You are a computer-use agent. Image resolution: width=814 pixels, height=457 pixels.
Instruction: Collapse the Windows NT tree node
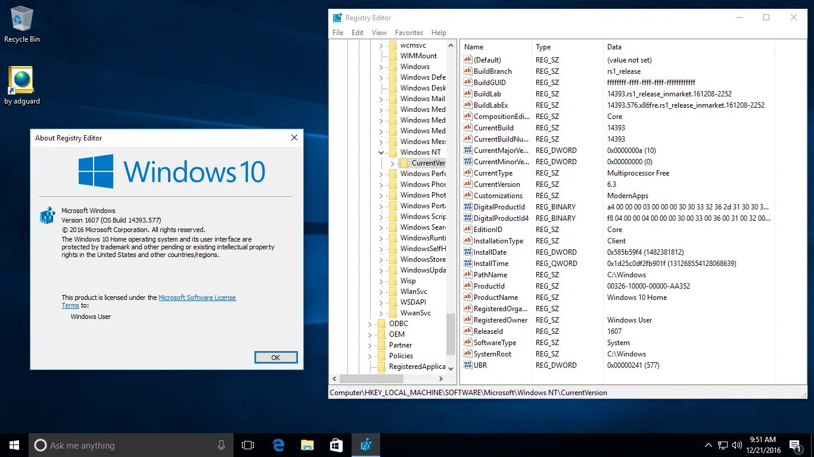point(381,152)
